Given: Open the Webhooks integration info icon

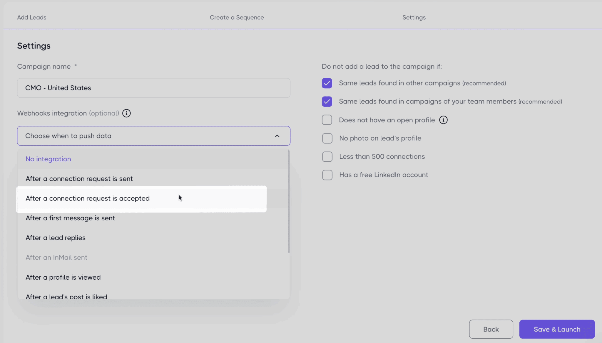Looking at the screenshot, I should click(126, 113).
